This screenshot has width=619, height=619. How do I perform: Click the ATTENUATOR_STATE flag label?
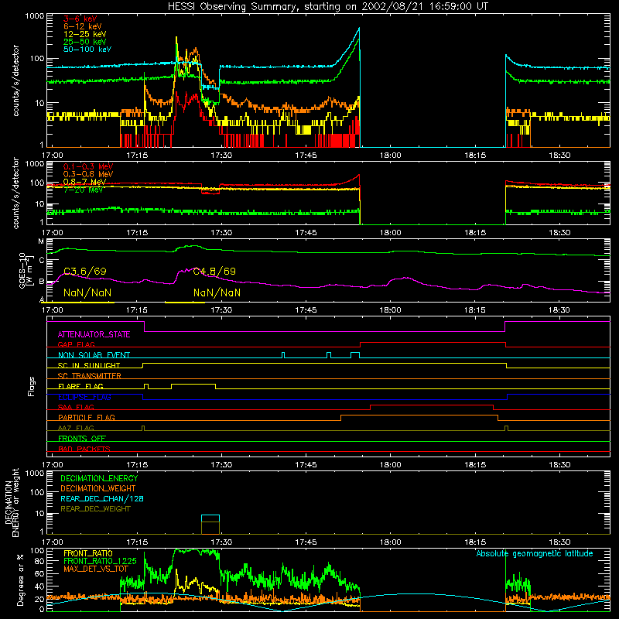coord(94,335)
